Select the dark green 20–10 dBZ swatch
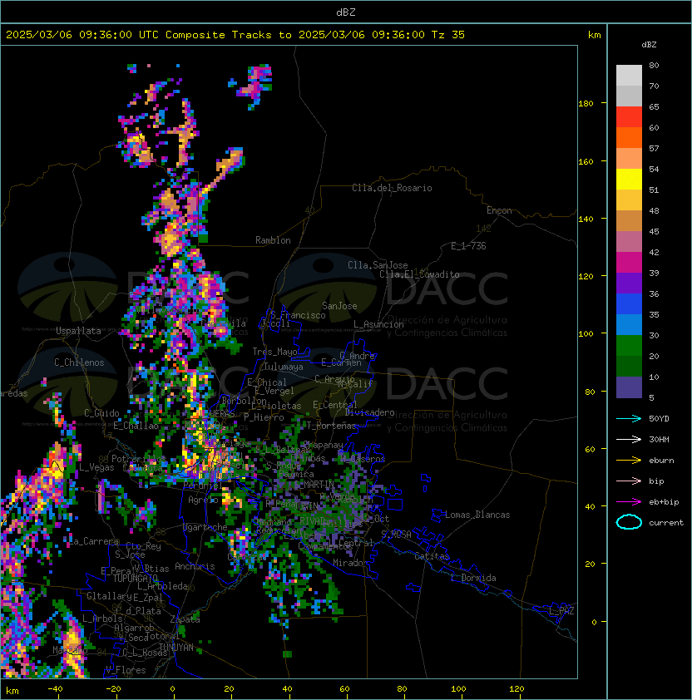This screenshot has height=700, width=692. 629,366
